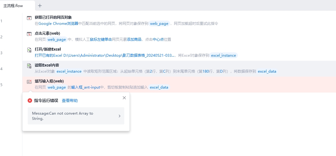
Task: Click the red error icon in popup
Action: [x=30, y=101]
